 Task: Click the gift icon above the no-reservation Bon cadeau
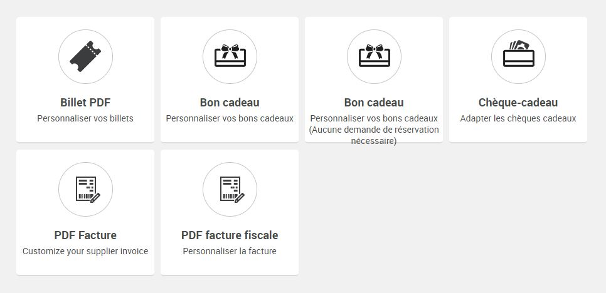tap(374, 56)
